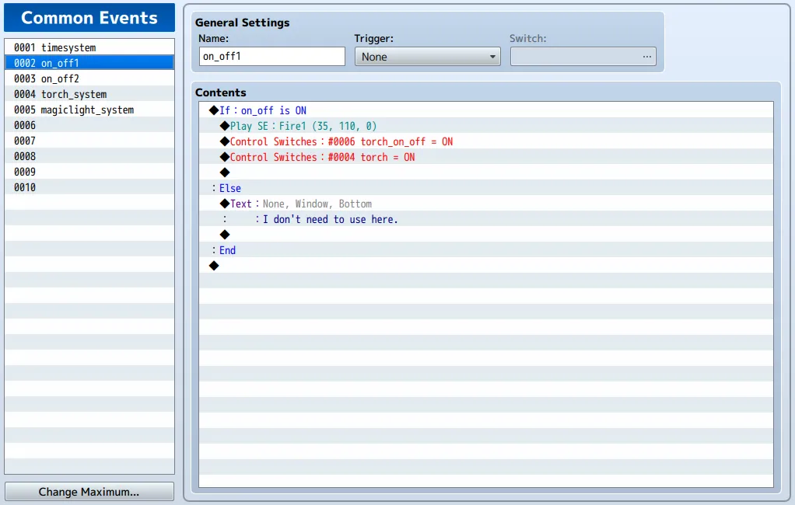Open the Trigger dropdown set to None
This screenshot has height=505, width=795.
[427, 57]
